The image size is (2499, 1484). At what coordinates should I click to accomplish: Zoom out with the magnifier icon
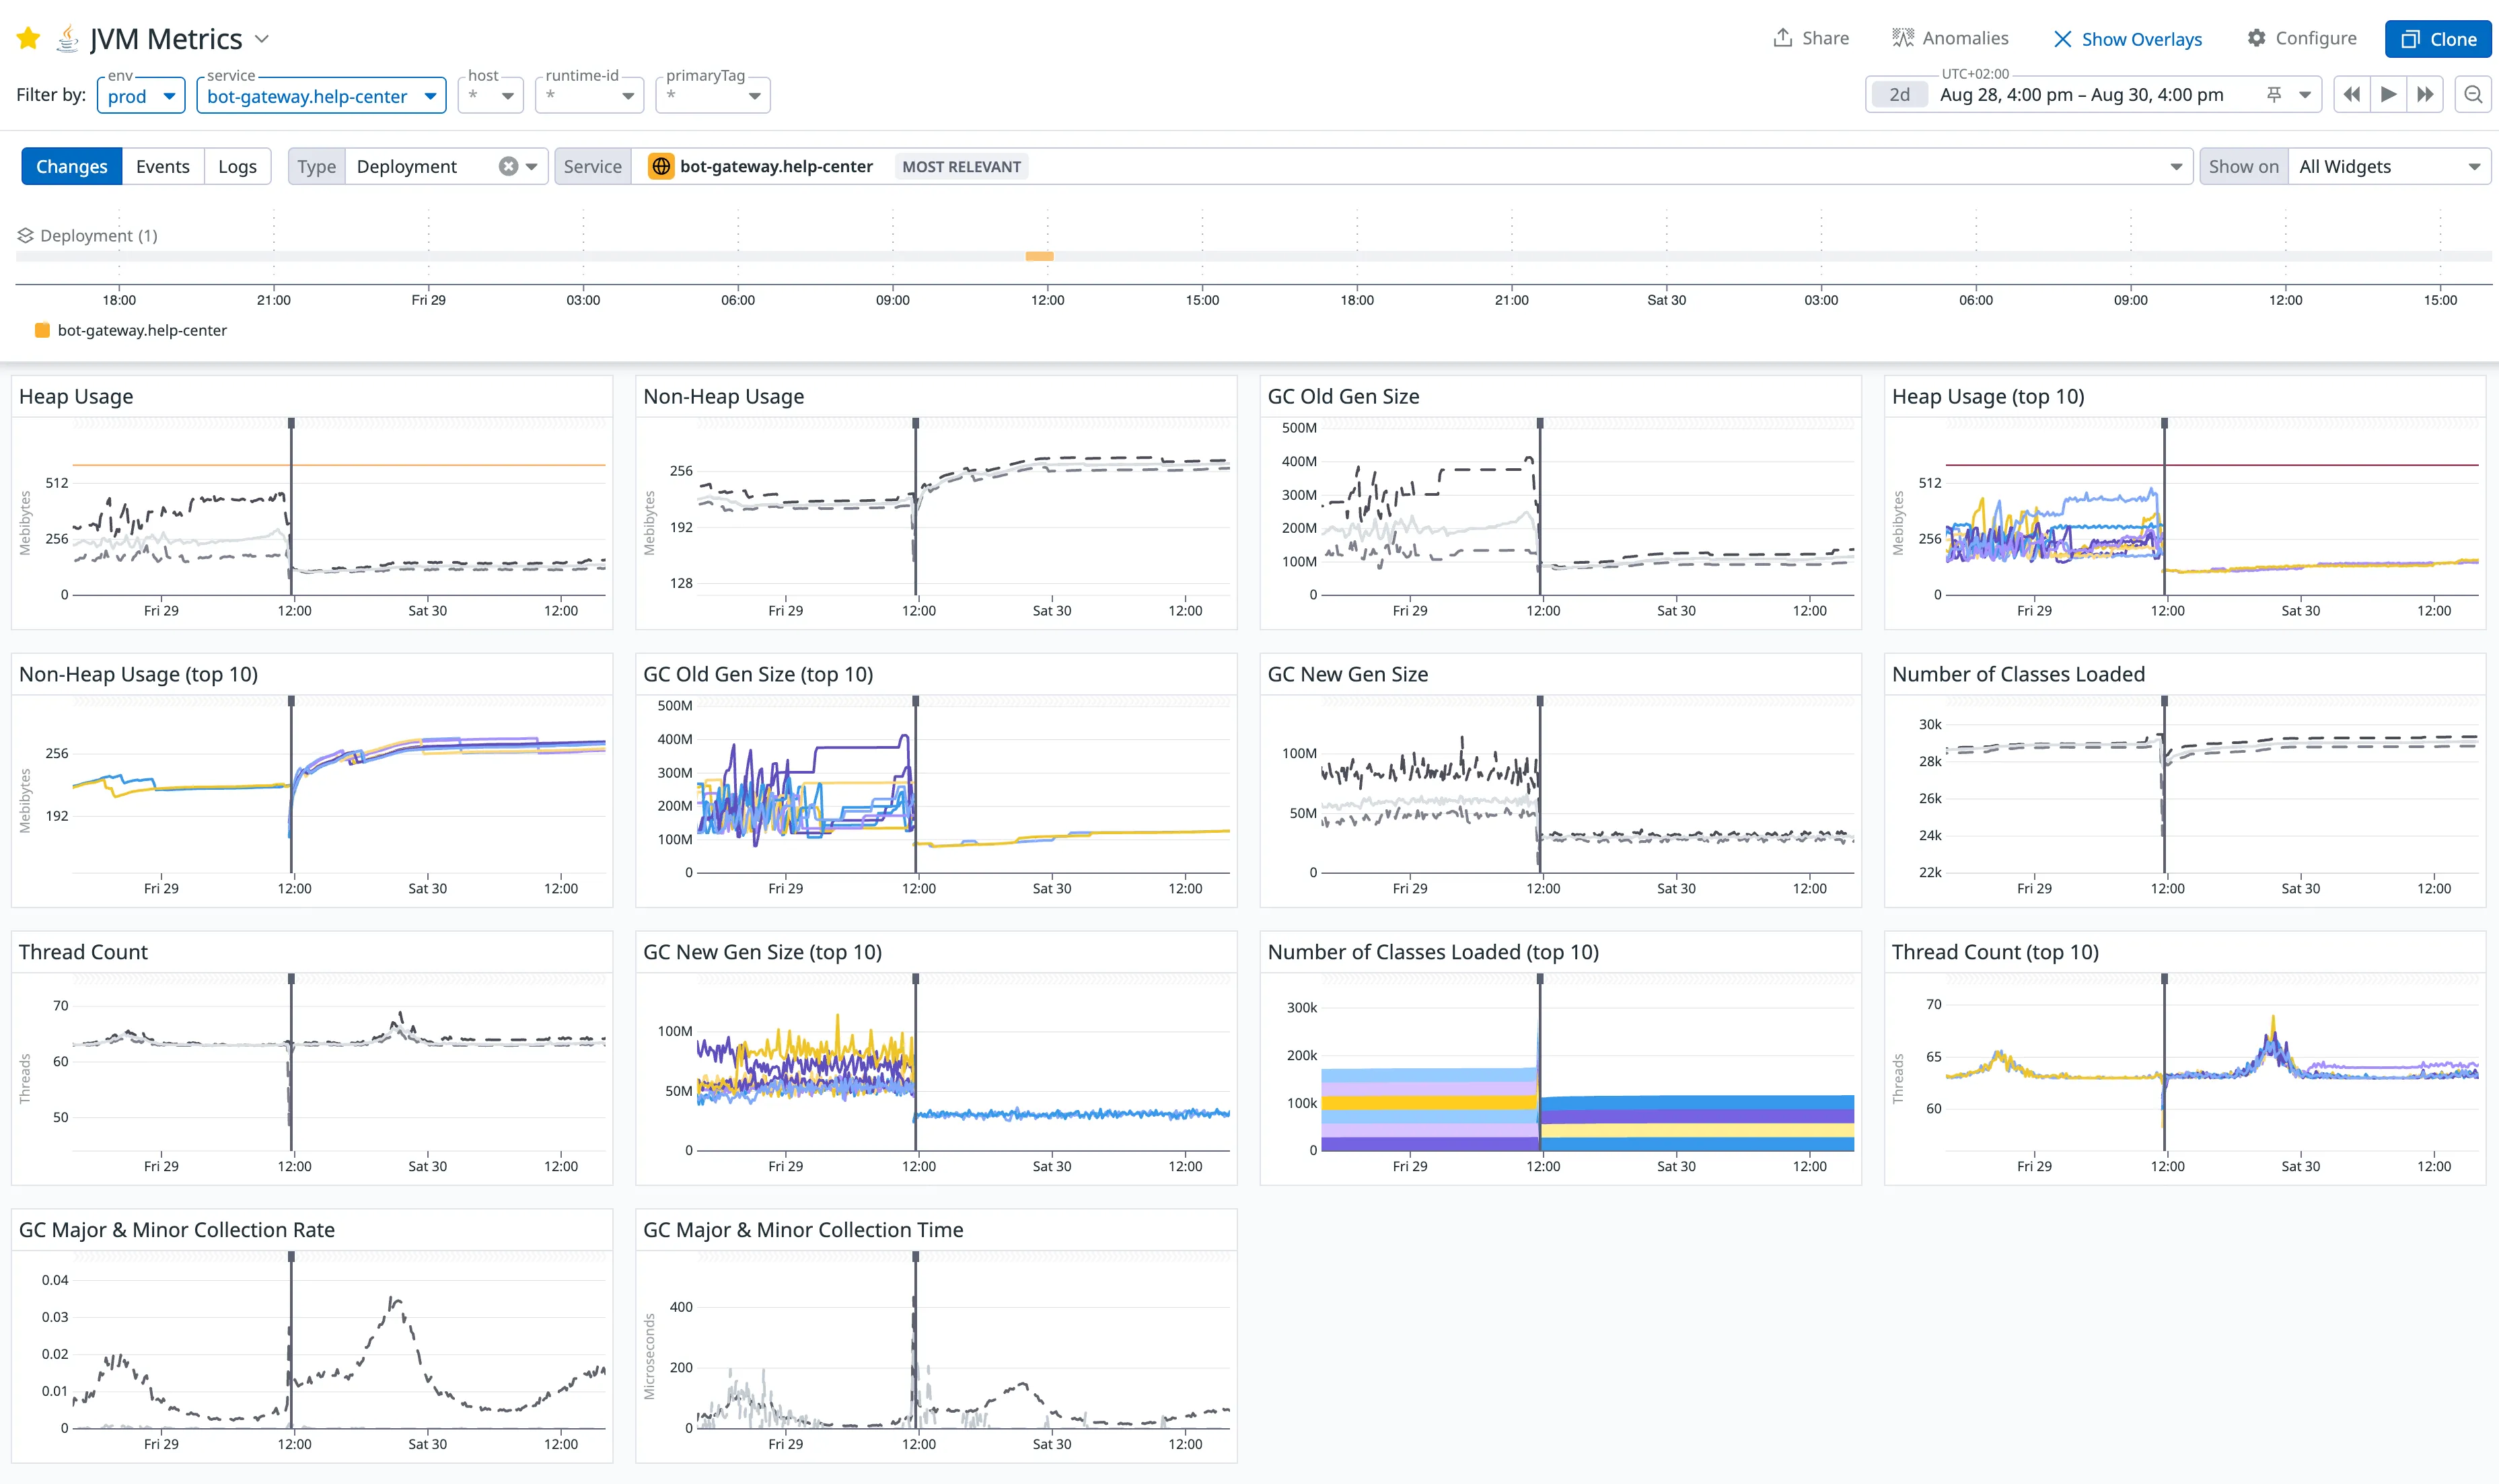point(2473,94)
